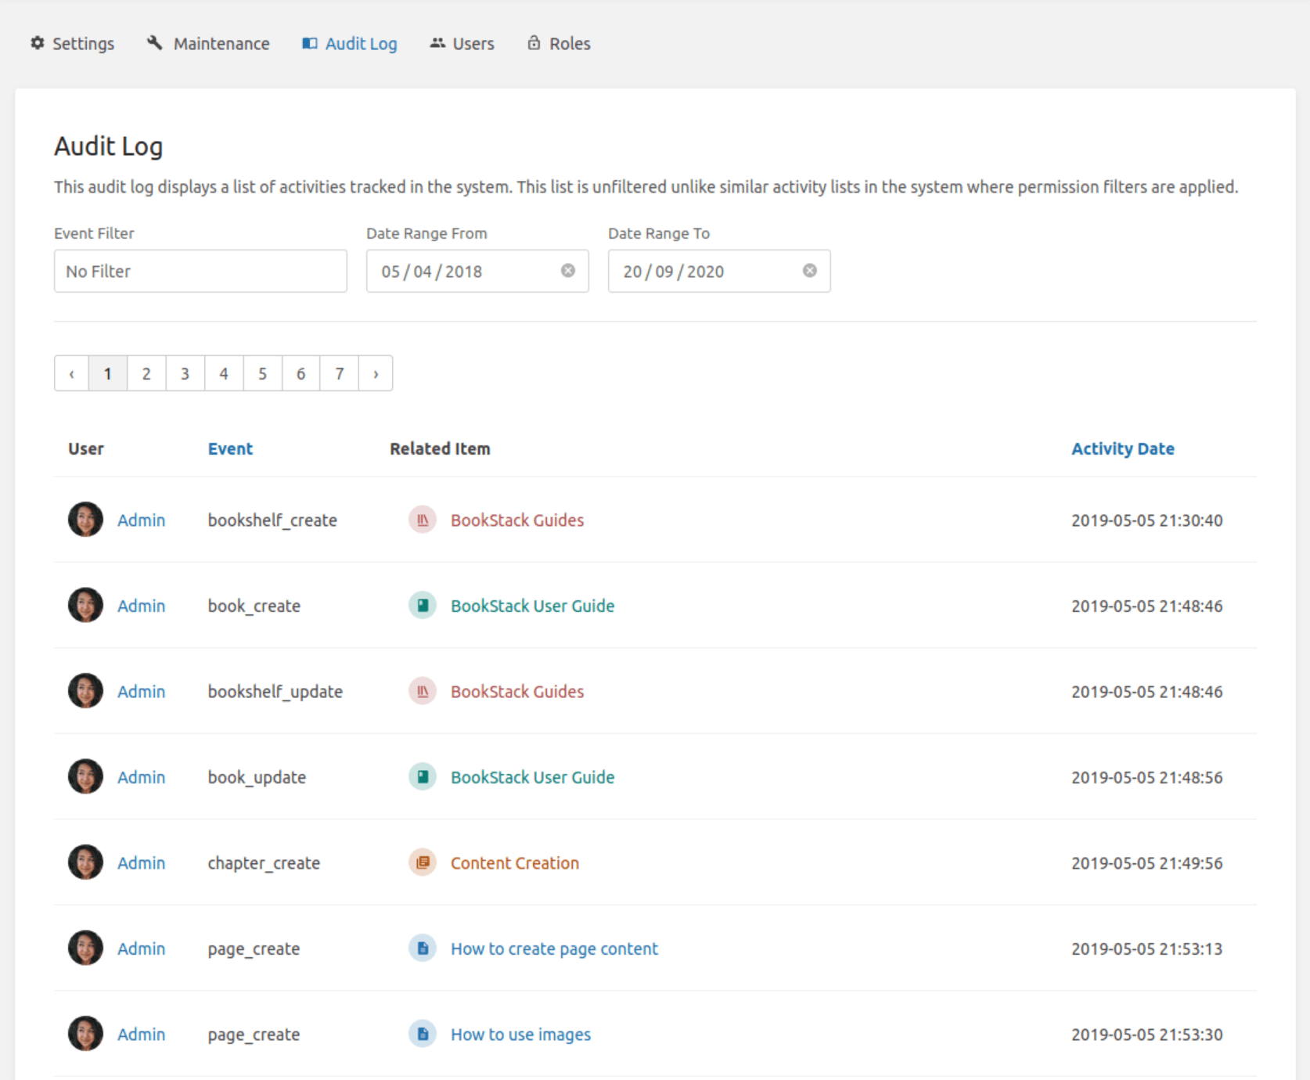Image resolution: width=1310 pixels, height=1080 pixels.
Task: Select timestamp 2019-05-05 21:49:56
Action: [1146, 863]
